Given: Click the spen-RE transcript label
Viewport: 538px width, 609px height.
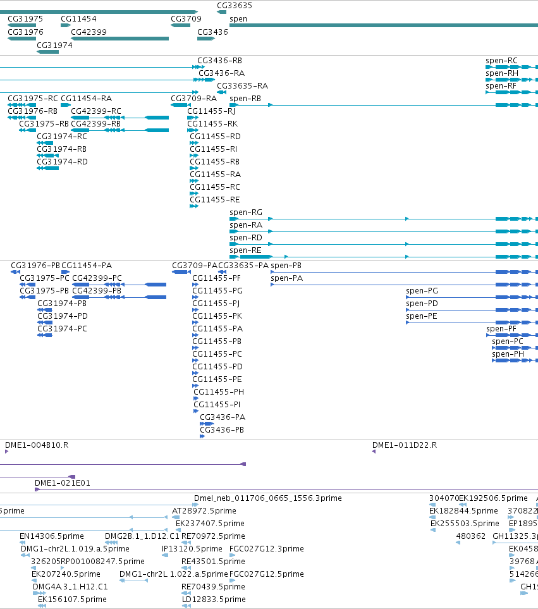Looking at the screenshot, I should (245, 250).
